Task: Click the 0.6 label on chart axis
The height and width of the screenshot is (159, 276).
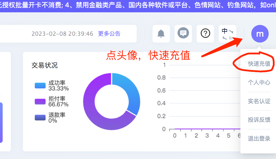Action: point(161,90)
